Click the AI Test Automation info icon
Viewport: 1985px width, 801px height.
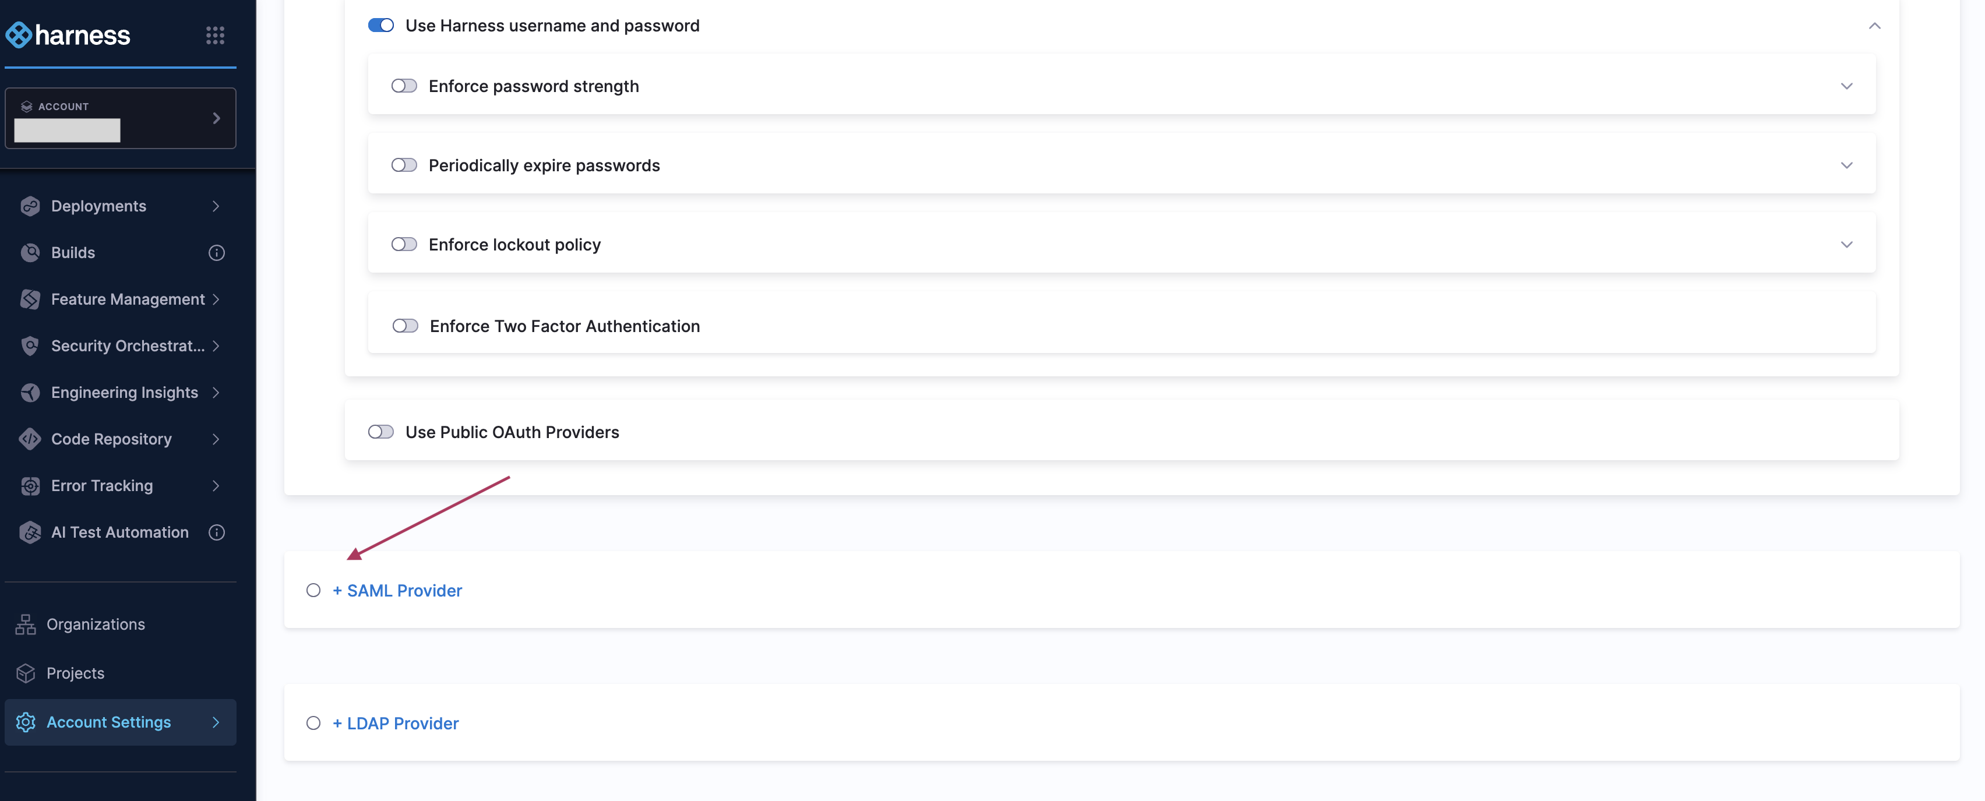tap(217, 532)
